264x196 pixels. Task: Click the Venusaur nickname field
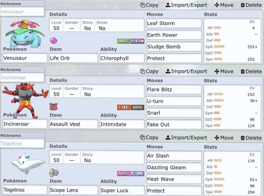coord(22,12)
